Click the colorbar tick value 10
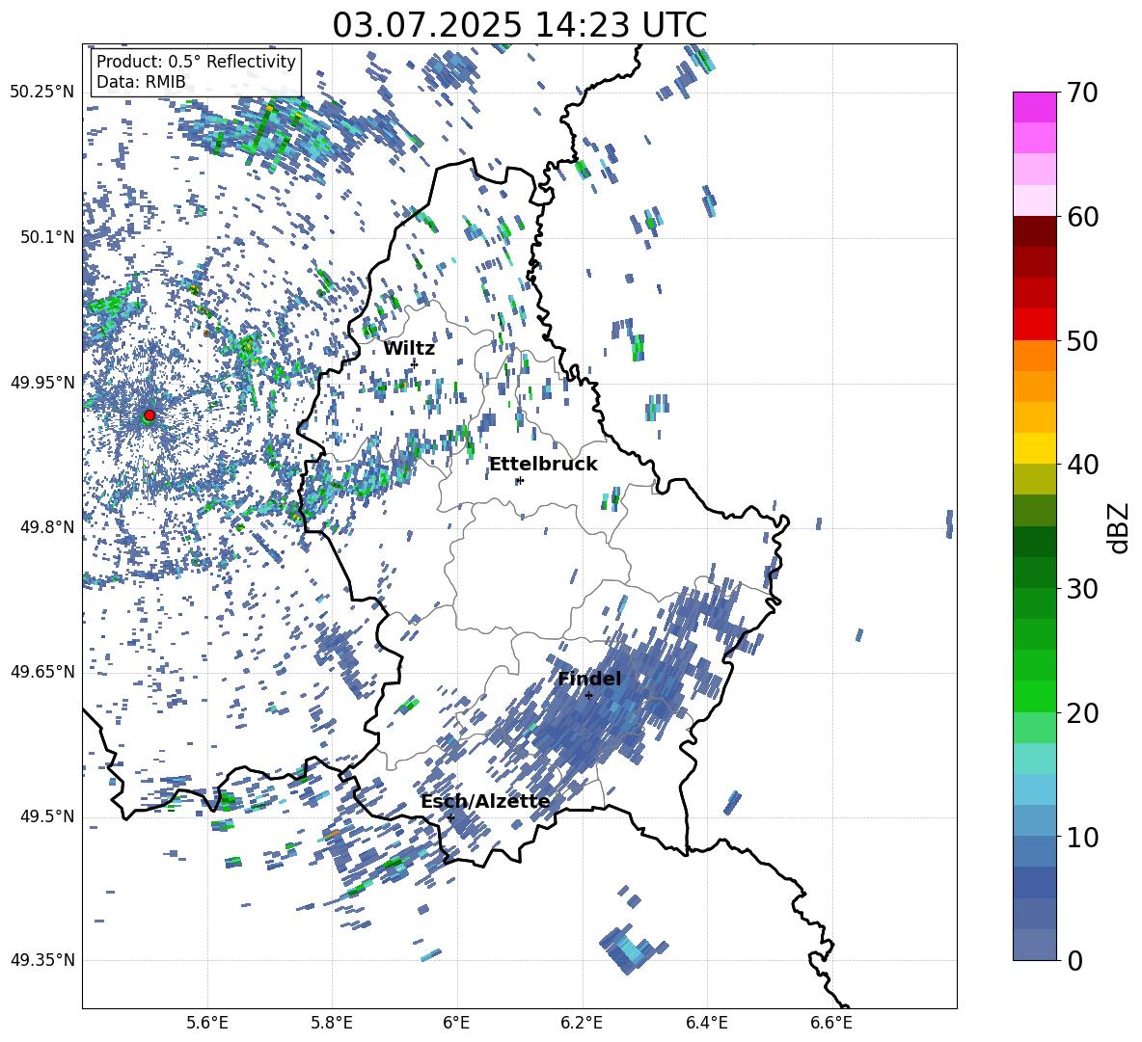Viewport: 1142px width, 1042px height. 1083,837
